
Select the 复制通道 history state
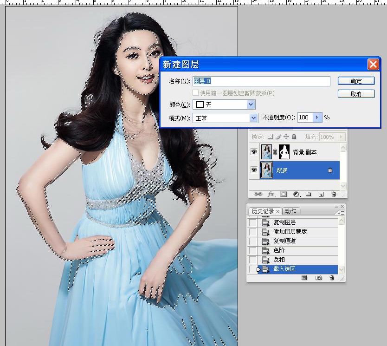[284, 241]
